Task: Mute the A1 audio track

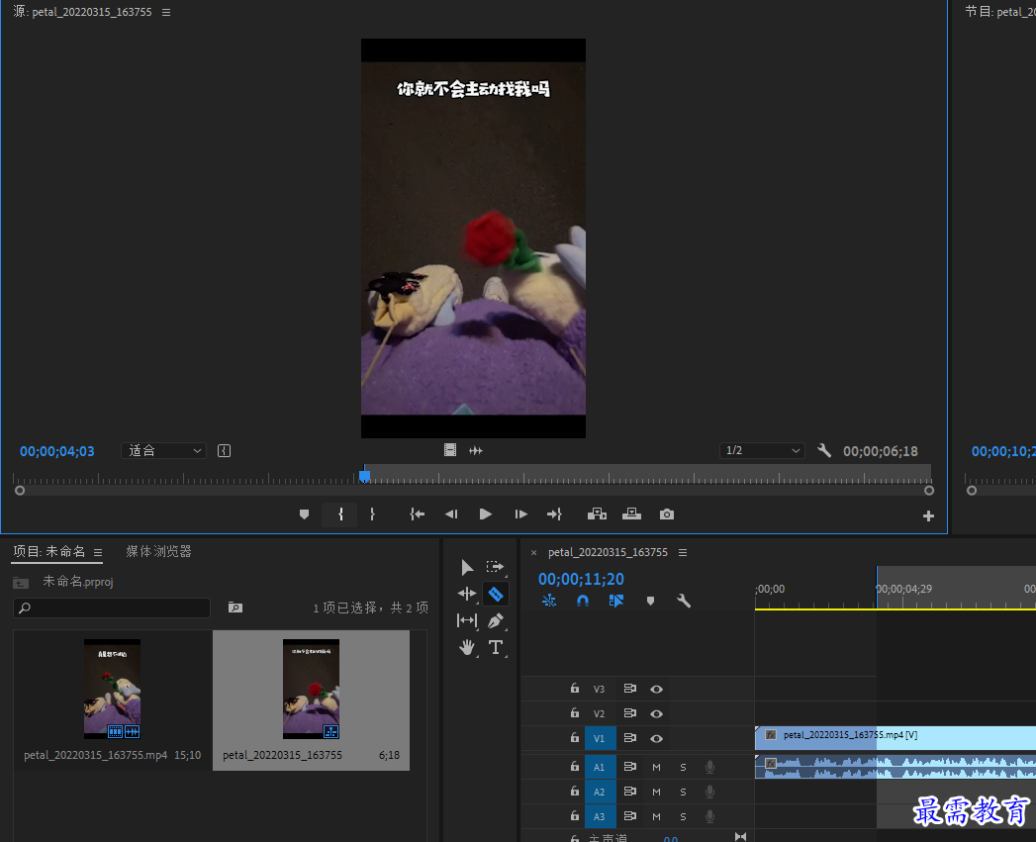Action: (x=656, y=767)
